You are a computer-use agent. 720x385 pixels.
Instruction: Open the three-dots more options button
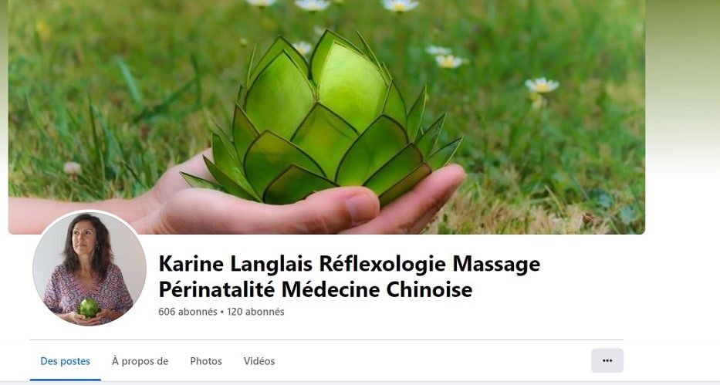coord(607,360)
